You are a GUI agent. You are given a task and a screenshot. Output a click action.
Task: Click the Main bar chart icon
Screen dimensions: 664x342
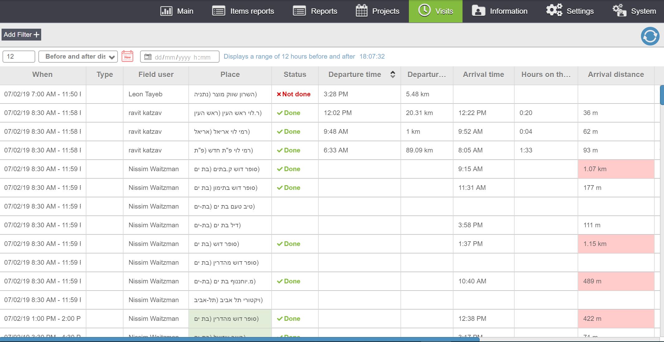(166, 11)
